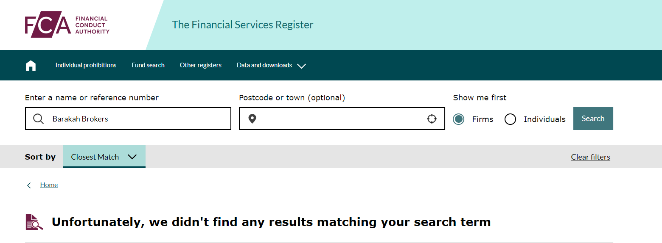
Task: Use current location crosshair icon
Action: click(432, 119)
